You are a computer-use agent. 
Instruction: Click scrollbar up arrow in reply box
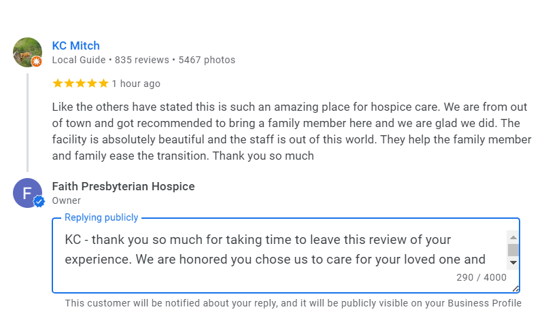tap(513, 237)
